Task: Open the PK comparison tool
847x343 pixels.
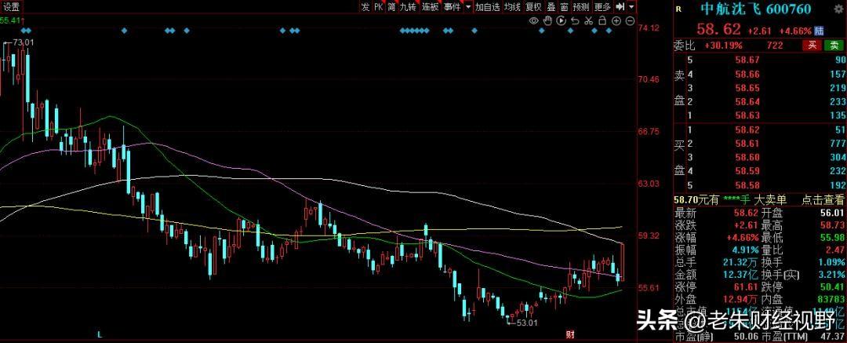Action: [x=378, y=6]
